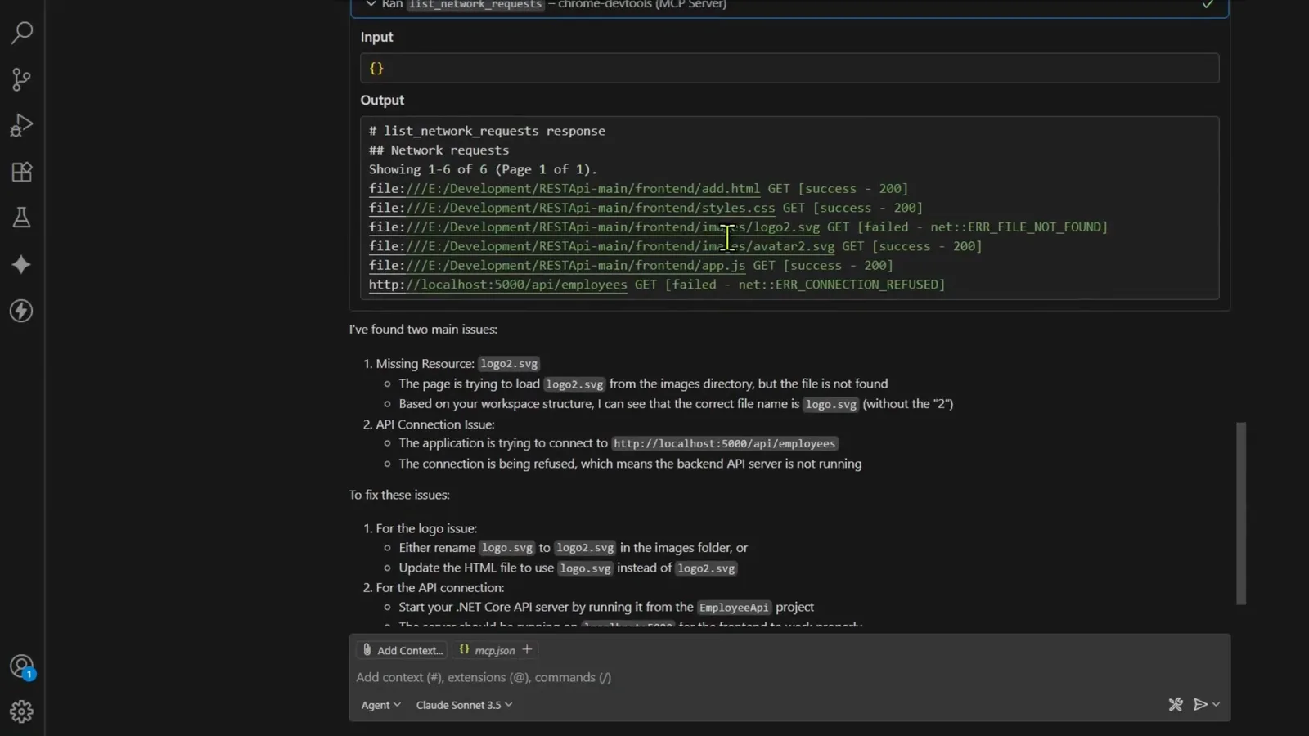Open the Manage settings gear
This screenshot has height=736, width=1309.
pos(21,711)
